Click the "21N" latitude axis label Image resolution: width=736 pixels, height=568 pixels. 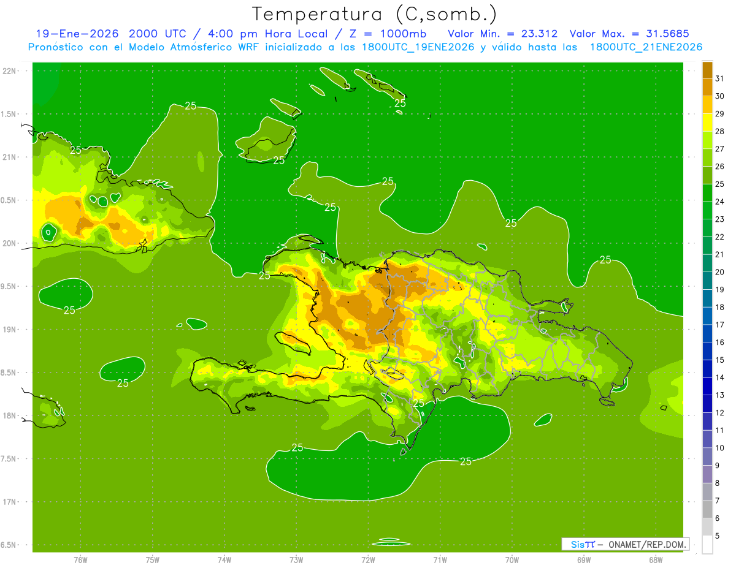9,157
